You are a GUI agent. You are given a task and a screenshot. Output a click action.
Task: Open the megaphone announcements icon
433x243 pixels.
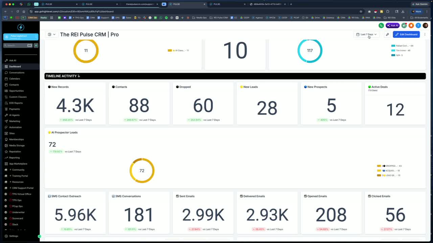[404, 25]
